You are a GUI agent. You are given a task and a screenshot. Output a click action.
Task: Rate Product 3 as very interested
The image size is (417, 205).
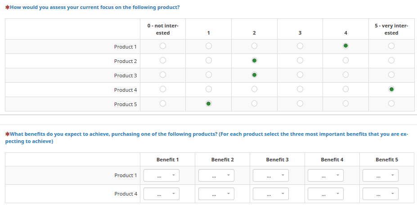391,75
